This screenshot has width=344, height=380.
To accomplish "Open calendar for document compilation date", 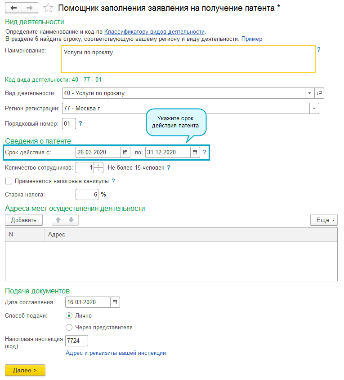I will click(x=115, y=302).
